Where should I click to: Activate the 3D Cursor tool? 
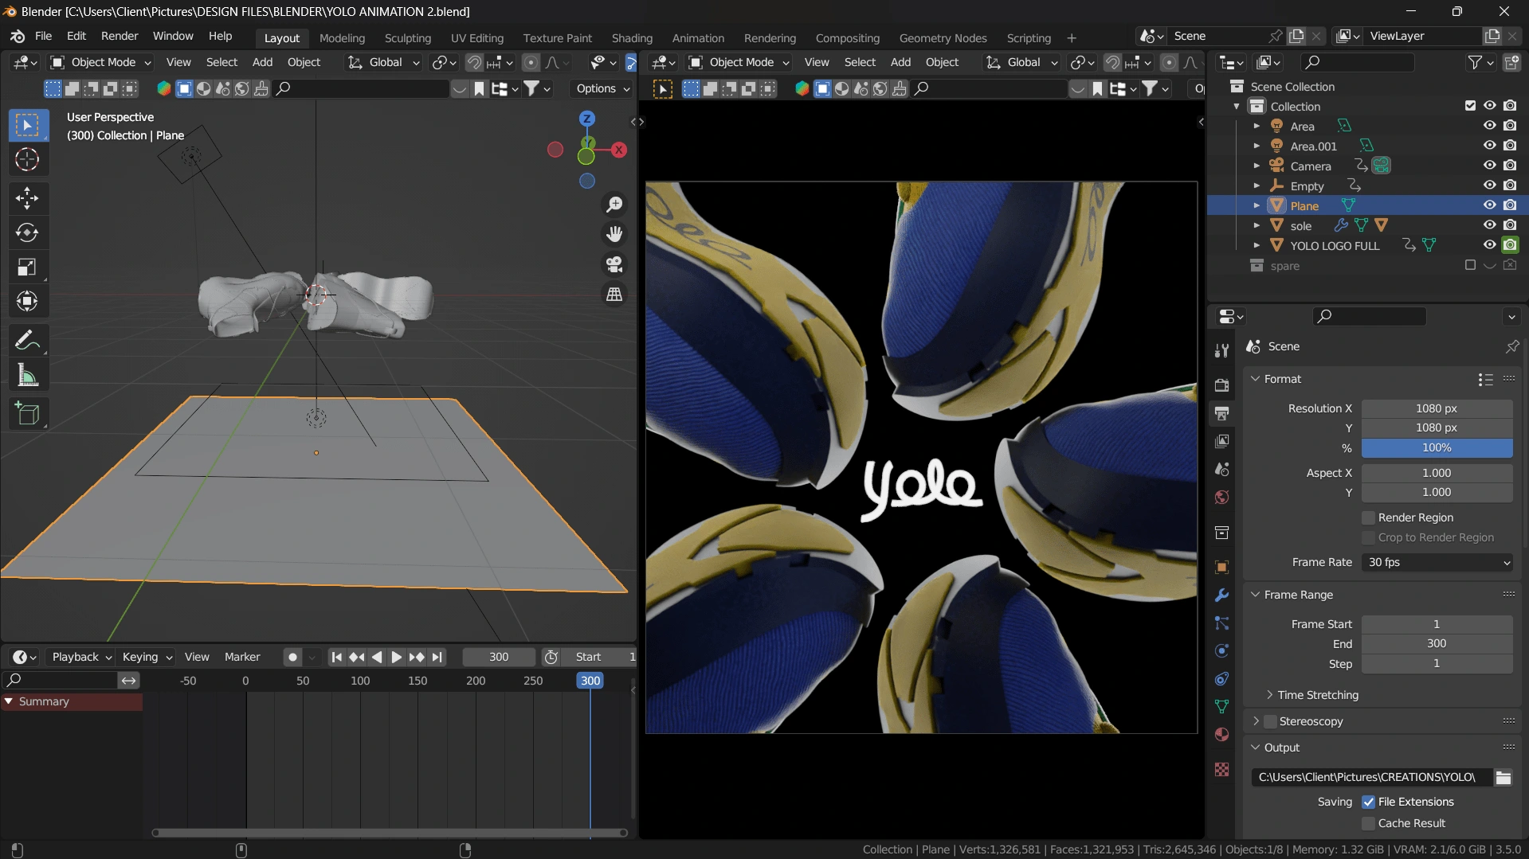[27, 160]
